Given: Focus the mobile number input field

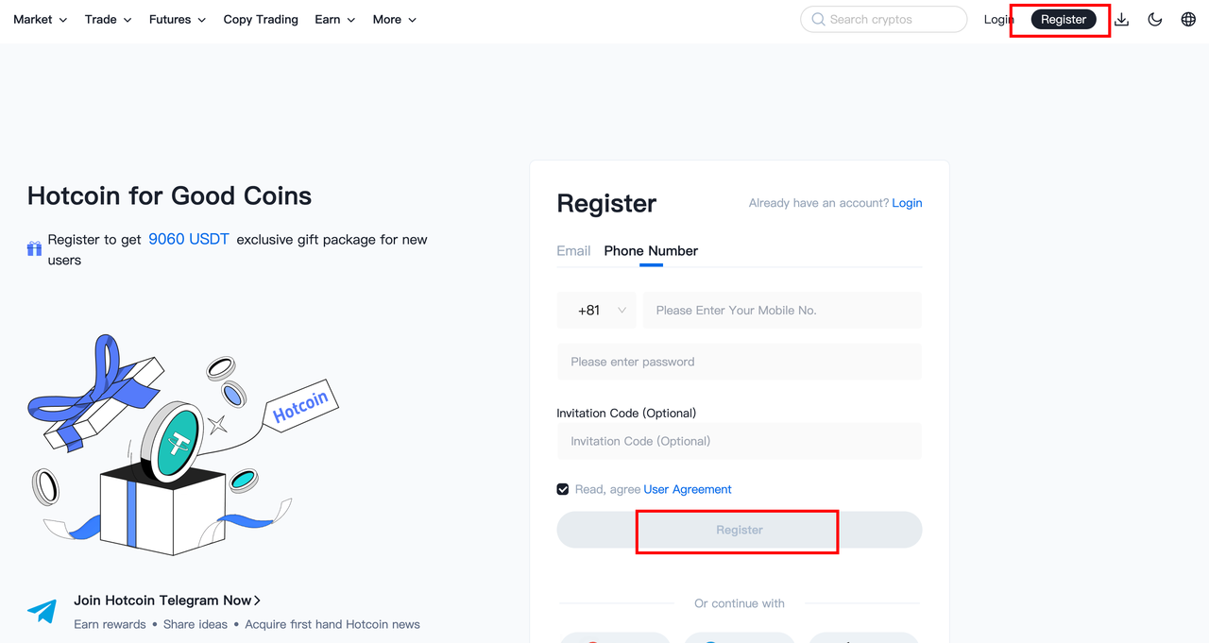Looking at the screenshot, I should click(782, 310).
